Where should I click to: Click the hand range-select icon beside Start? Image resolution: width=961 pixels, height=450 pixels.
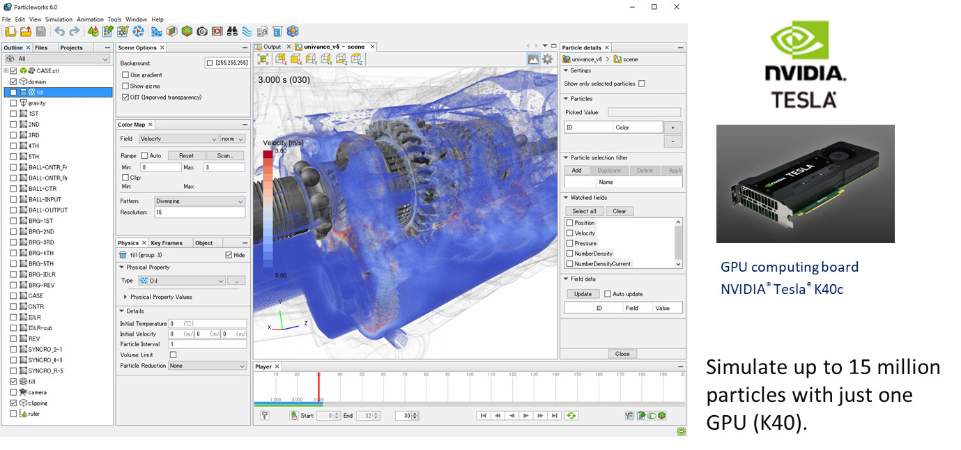(293, 415)
